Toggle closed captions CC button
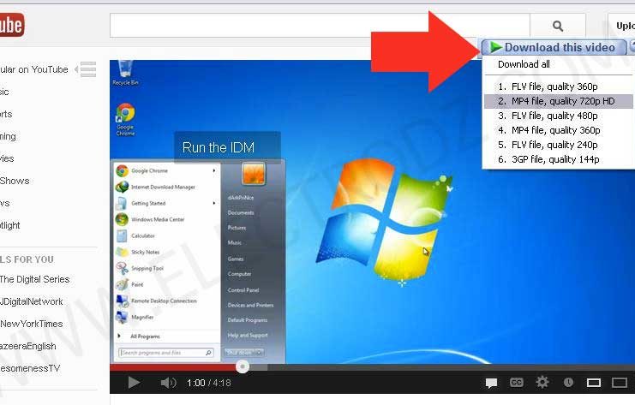 click(x=517, y=383)
